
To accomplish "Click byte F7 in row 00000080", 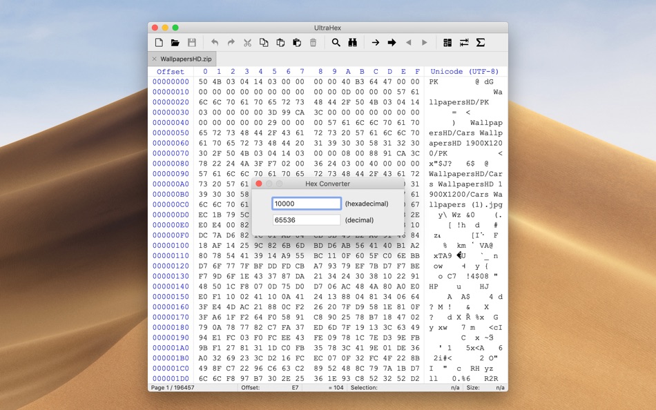I will pyautogui.click(x=272, y=164).
